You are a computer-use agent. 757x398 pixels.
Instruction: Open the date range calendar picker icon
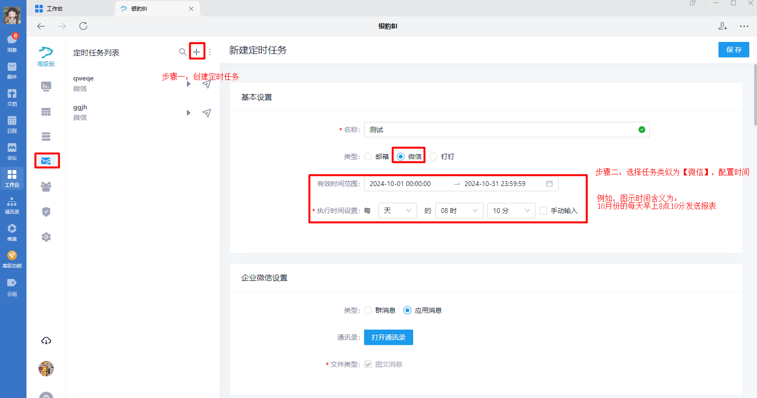pos(549,184)
